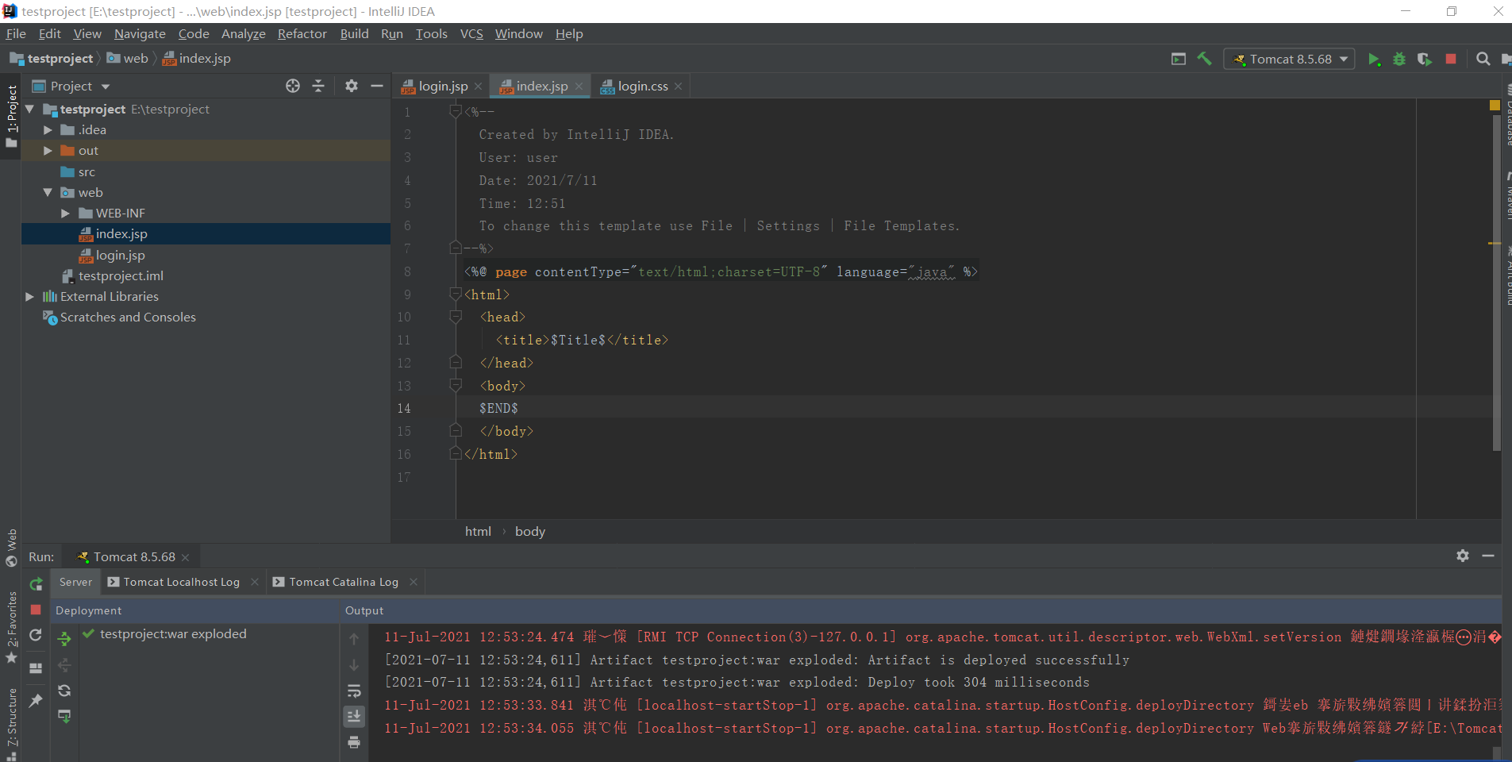Screen dimensions: 1512x762
Task: Start the debugger with bug icon
Action: pos(1399,59)
